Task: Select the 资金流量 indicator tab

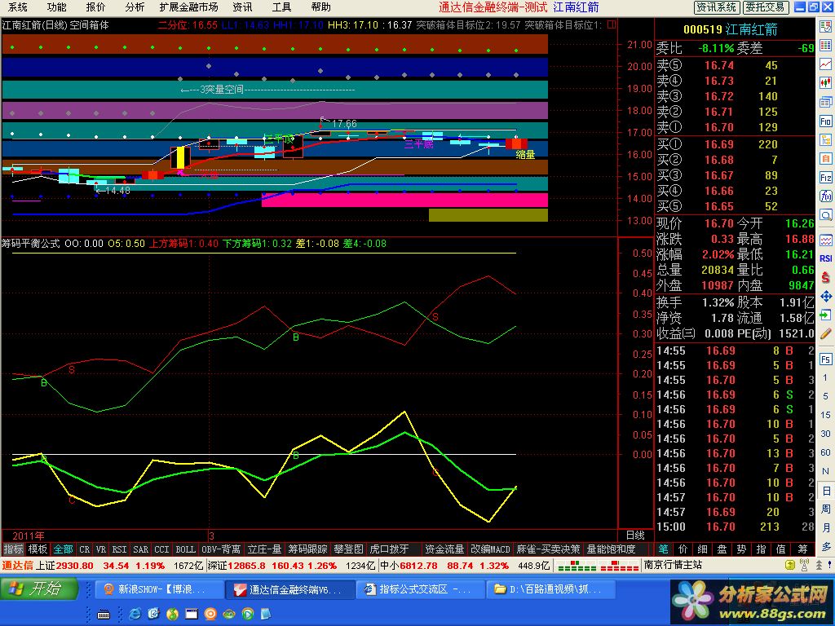Action: (x=444, y=549)
